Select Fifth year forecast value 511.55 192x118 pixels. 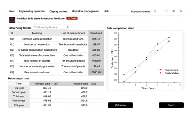(x=47, y=105)
